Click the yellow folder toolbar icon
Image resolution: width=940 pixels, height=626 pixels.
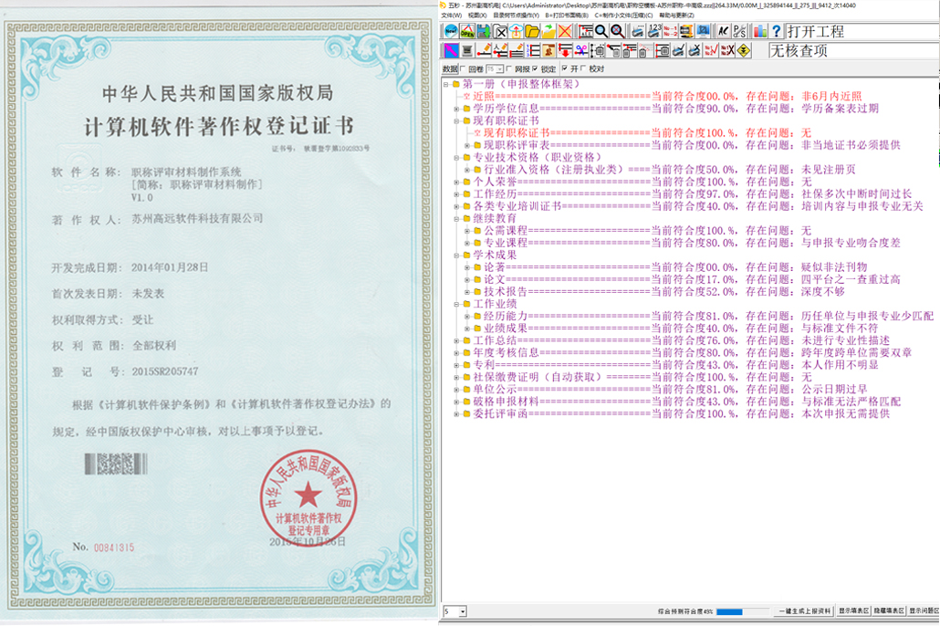coord(532,31)
